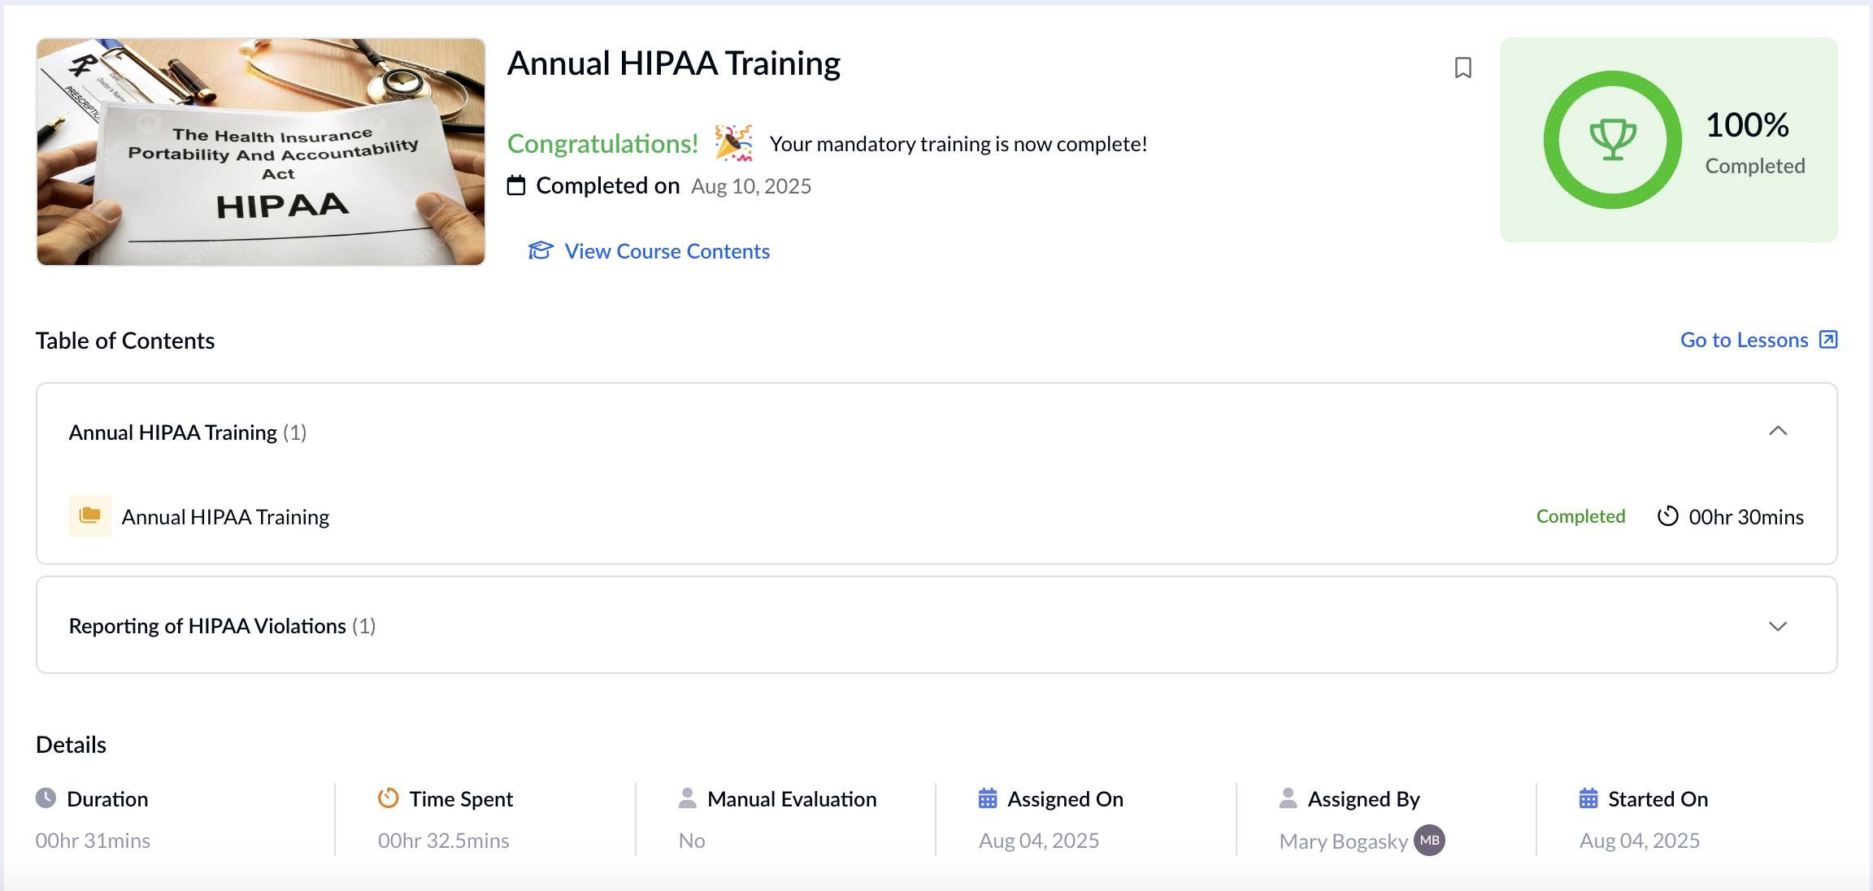The width and height of the screenshot is (1873, 891).
Task: Expand the Reporting of HIPAA Violations section
Action: pyautogui.click(x=1779, y=626)
